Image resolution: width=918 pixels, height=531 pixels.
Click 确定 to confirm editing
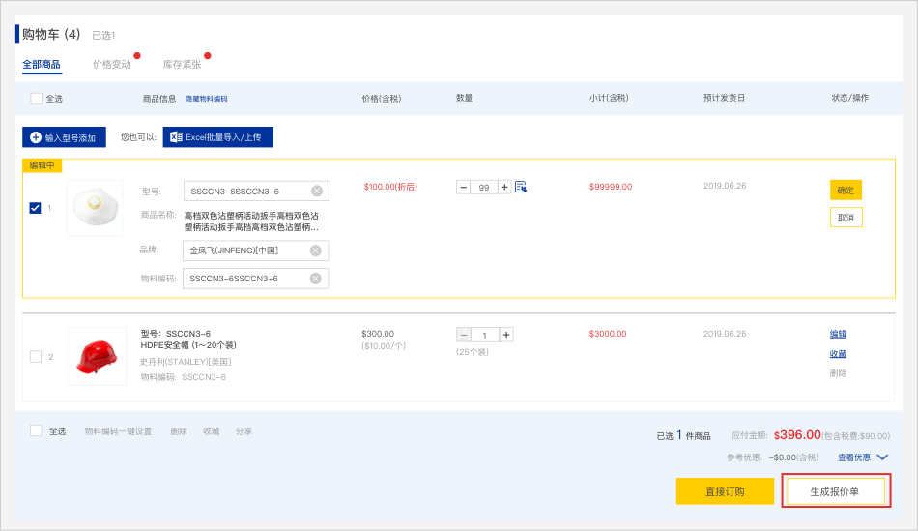pyautogui.click(x=846, y=191)
